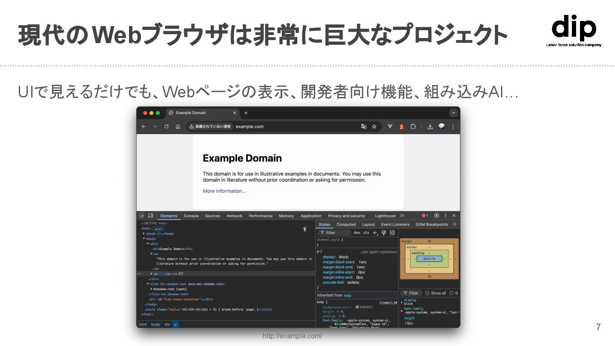Bookmark this page with the star

pyautogui.click(x=374, y=126)
